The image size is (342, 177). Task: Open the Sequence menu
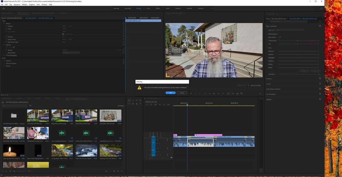coord(17,4)
